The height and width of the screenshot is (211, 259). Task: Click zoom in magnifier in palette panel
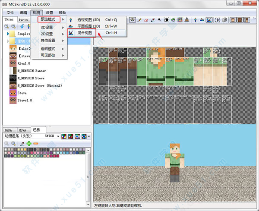[14, 143]
